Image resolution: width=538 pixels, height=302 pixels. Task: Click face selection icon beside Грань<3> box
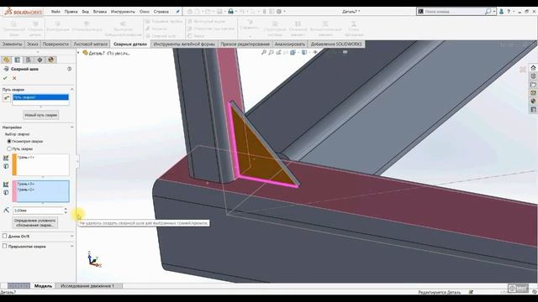pyautogui.click(x=6, y=185)
